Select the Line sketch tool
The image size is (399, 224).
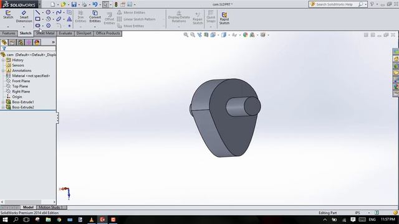(x=37, y=12)
